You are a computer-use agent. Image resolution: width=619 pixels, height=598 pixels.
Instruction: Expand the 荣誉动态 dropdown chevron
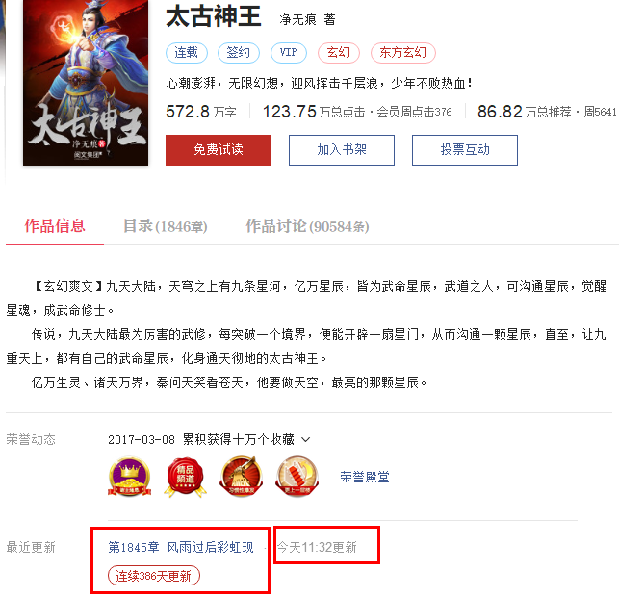(305, 439)
